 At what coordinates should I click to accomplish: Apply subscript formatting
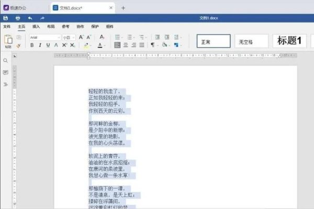click(x=73, y=45)
